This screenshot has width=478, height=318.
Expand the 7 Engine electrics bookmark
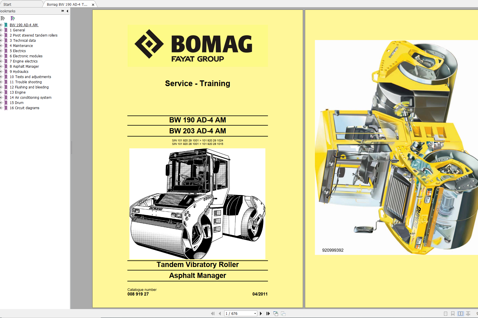pos(1,61)
